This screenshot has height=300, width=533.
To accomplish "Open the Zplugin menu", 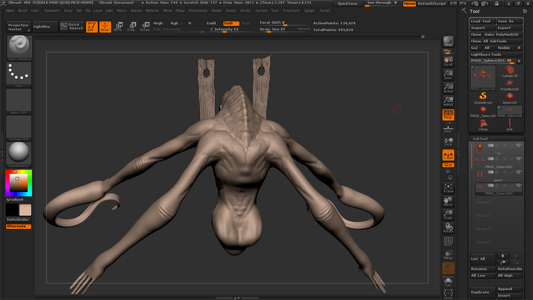I will [x=309, y=10].
